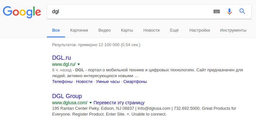The width and height of the screenshot is (256, 122).
Task: Click the DGL.ru snippet about портал о мобильной технике
Action: point(148,73)
